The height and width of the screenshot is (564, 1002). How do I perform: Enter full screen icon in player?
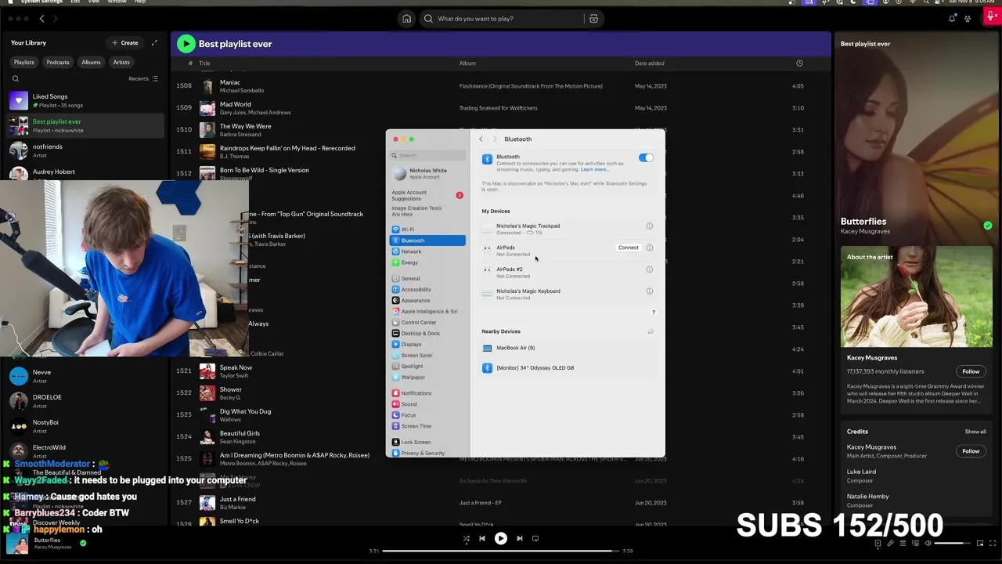pos(993,543)
